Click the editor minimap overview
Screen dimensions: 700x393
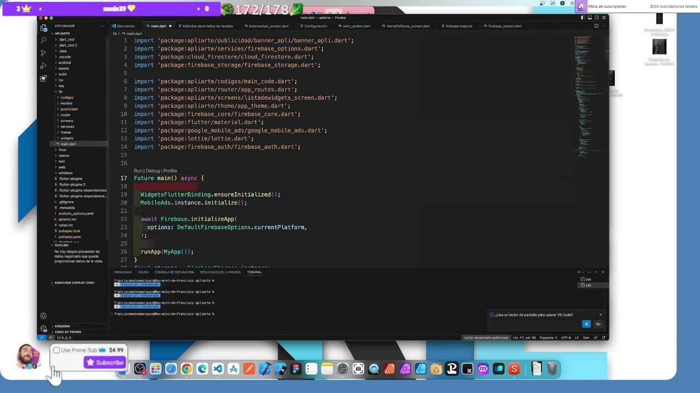590,98
